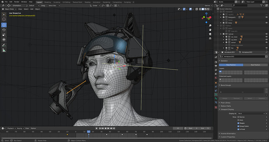269x142 pixels.
Task: Open the Default orientation dropdown
Action: click(x=33, y=5)
